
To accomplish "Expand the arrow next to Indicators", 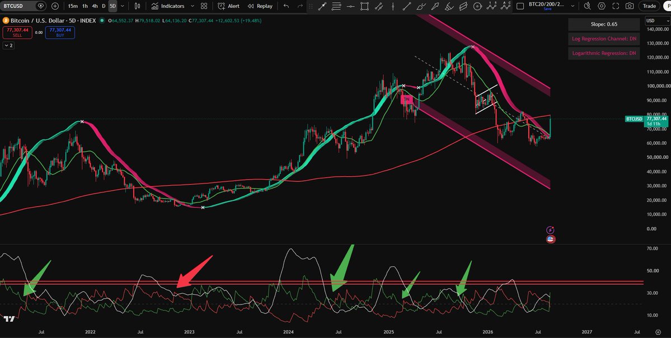I will [x=192, y=6].
